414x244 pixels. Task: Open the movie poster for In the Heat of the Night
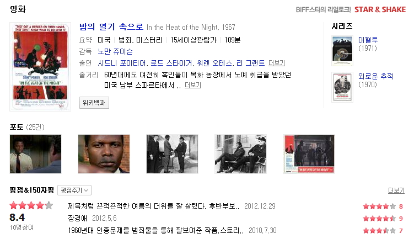(x=40, y=67)
